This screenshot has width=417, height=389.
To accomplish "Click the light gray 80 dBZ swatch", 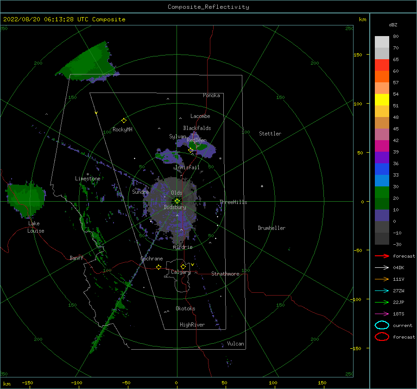I will (382, 42).
